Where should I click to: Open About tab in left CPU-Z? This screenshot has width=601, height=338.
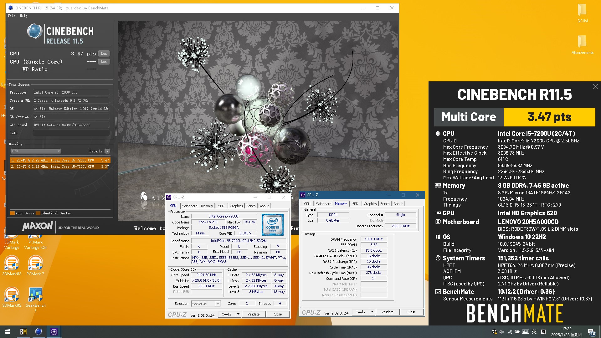point(264,206)
